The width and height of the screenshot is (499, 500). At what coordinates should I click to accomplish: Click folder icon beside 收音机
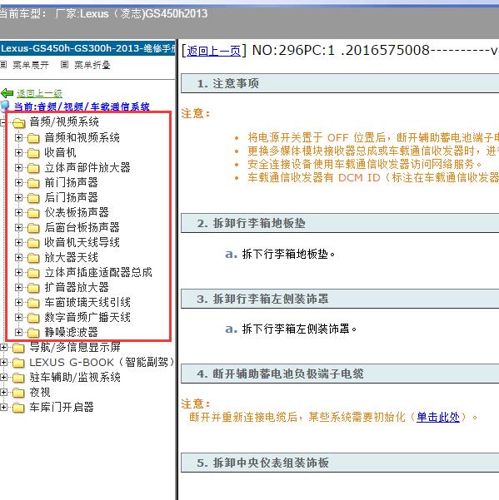(x=33, y=153)
